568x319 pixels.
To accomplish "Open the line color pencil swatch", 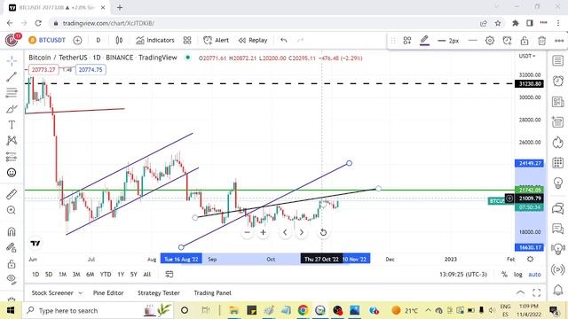I will click(424, 41).
